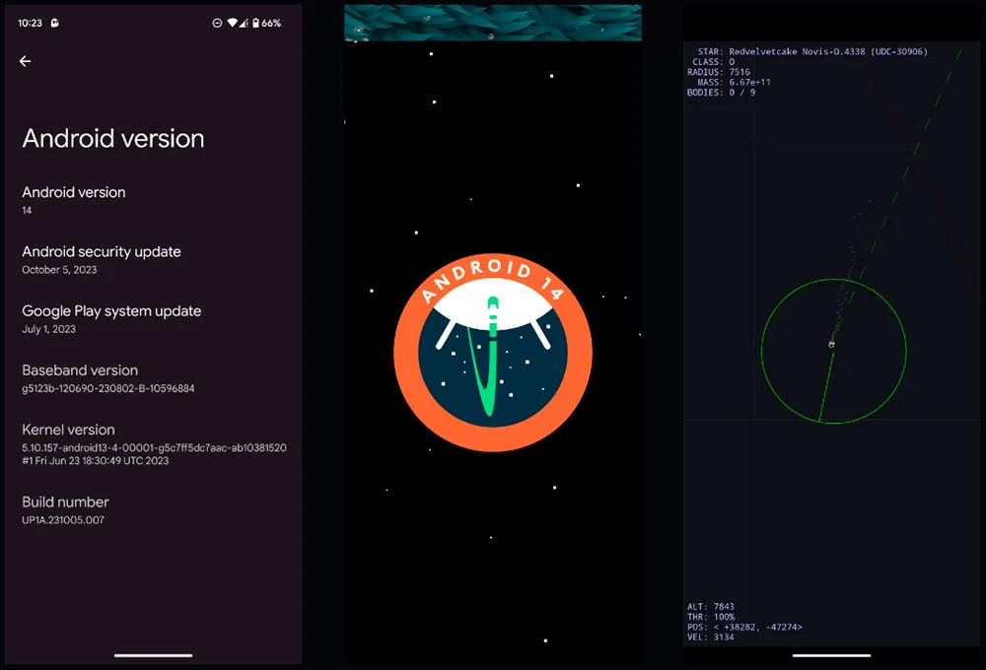Click the spaceship marker inside green orbit circle

point(831,344)
